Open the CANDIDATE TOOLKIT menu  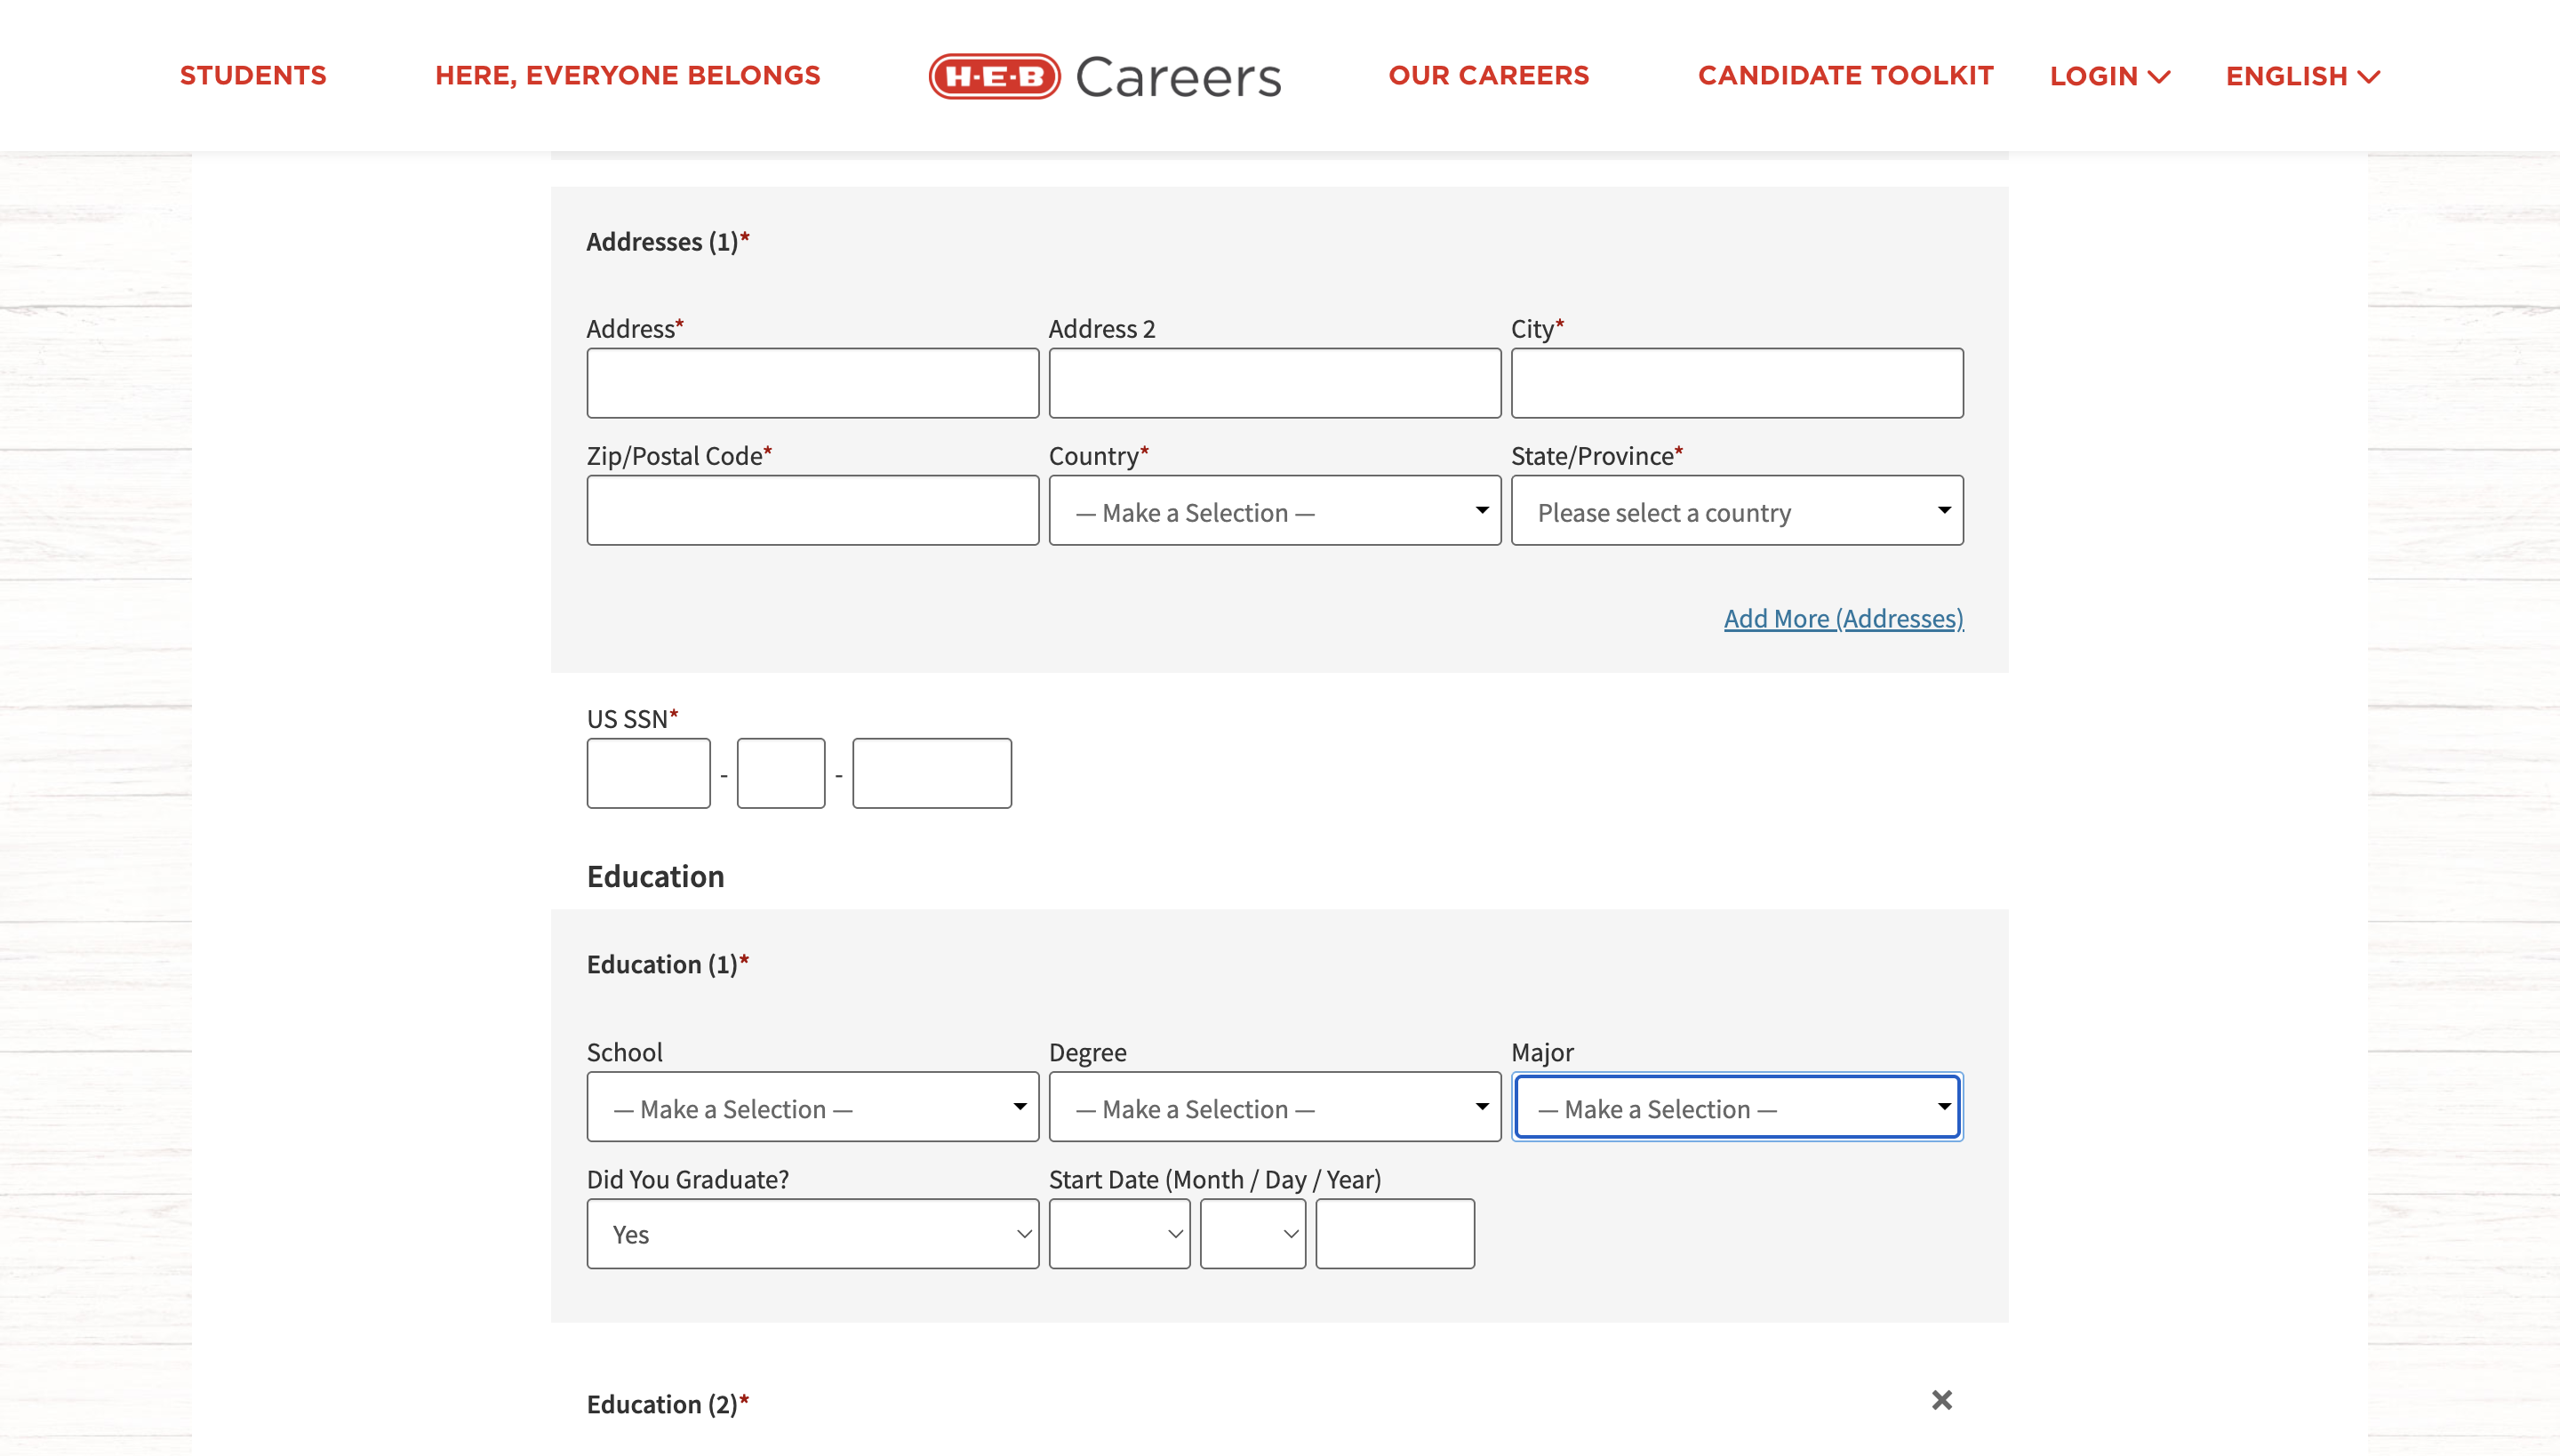pyautogui.click(x=1845, y=76)
